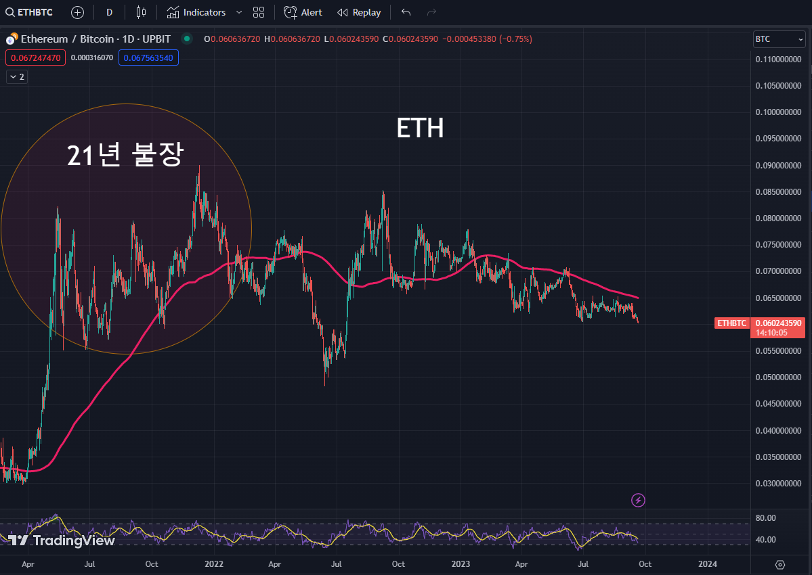
Task: Create an Alert from the toolbar
Action: point(303,12)
